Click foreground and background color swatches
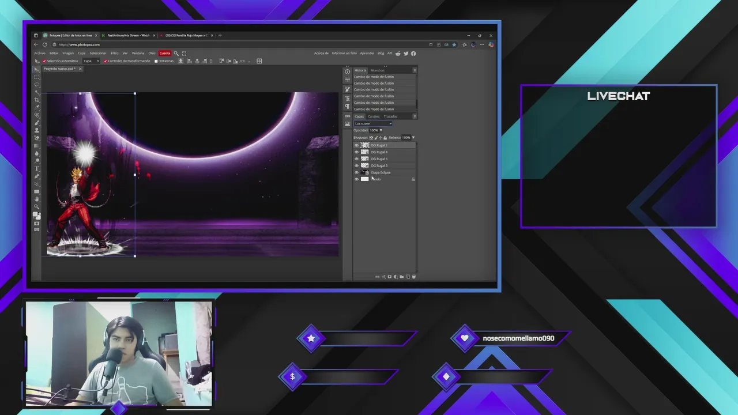Screen dimensions: 738x415 [x=36, y=216]
